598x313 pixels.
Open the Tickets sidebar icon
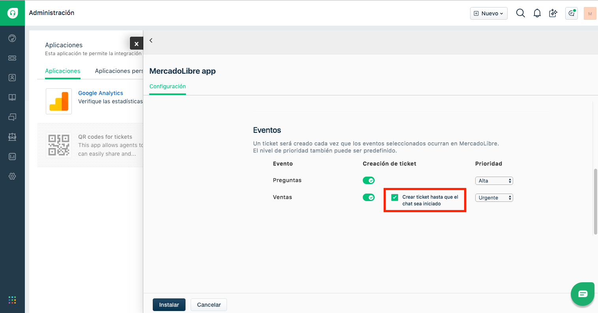(12, 58)
